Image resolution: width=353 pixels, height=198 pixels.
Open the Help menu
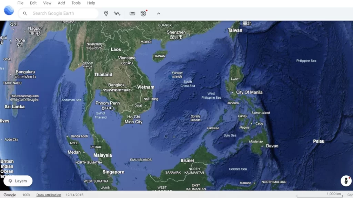click(x=91, y=3)
